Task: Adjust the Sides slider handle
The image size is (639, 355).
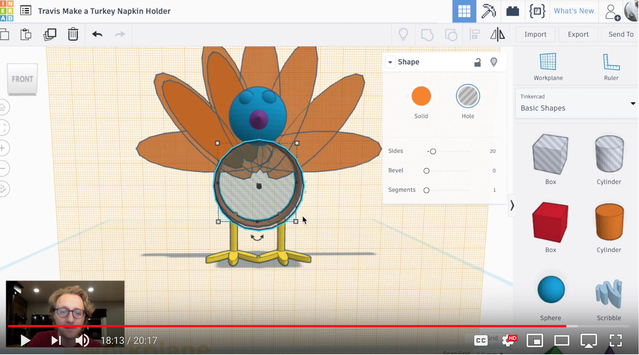Action: pyautogui.click(x=433, y=151)
